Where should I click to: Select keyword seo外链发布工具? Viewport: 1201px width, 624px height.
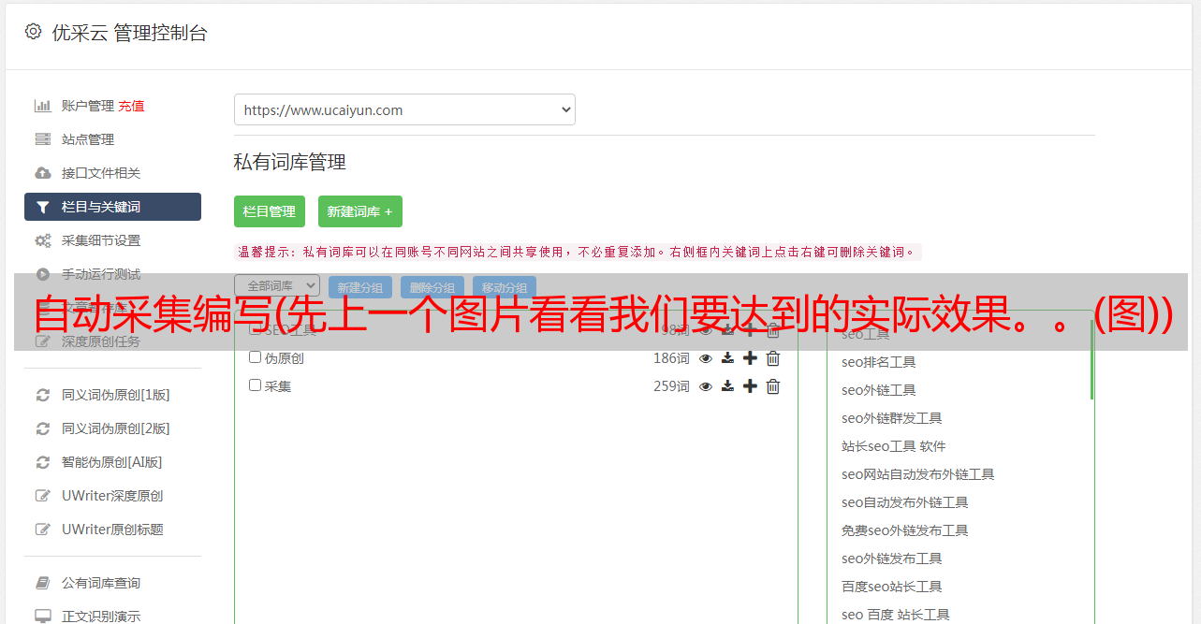point(892,559)
